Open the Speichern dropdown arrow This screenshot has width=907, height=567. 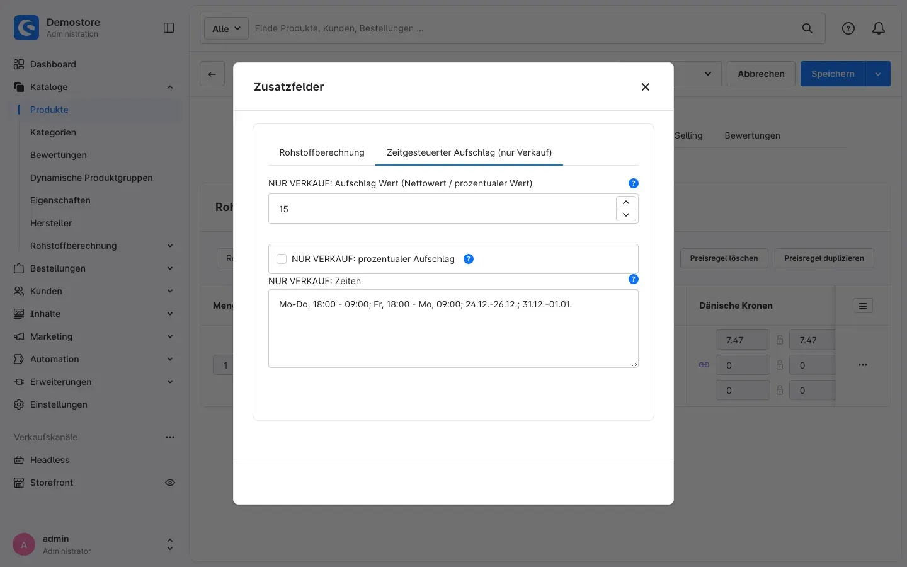click(878, 74)
